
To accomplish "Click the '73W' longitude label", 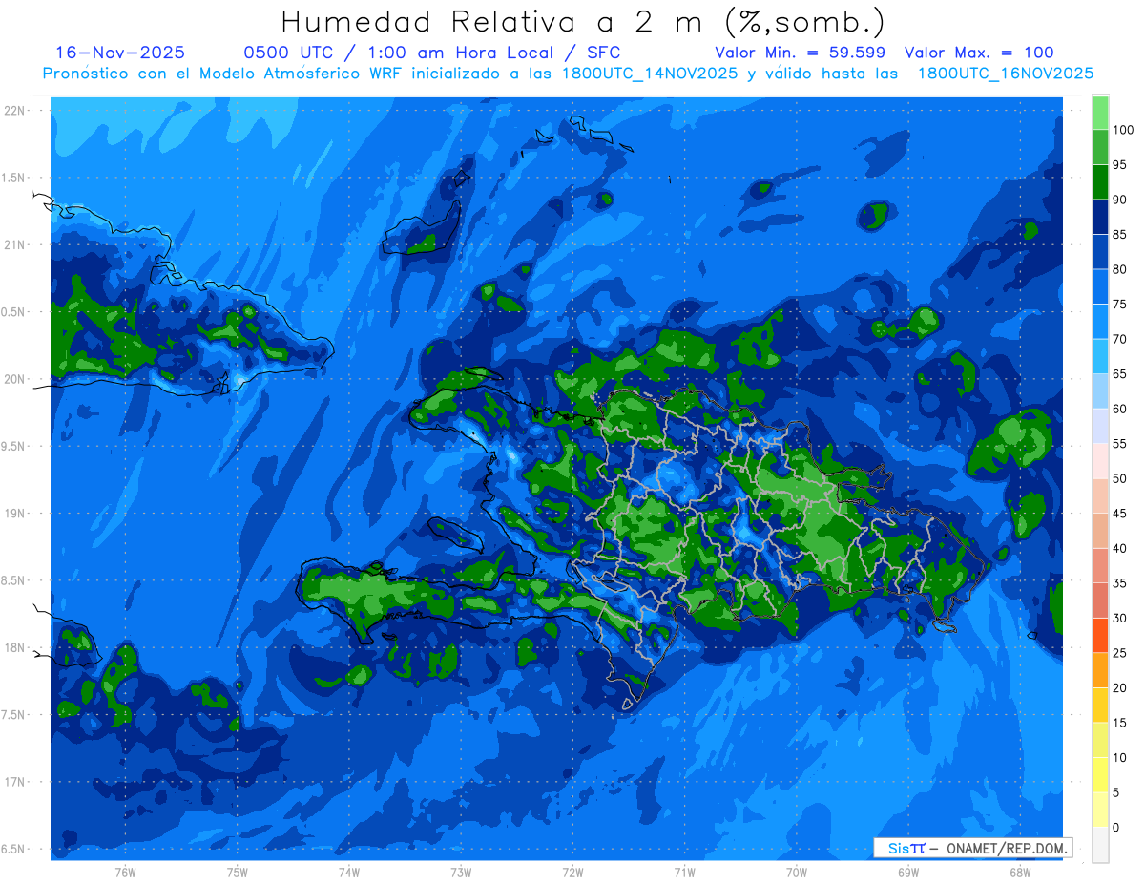I will coord(461,873).
